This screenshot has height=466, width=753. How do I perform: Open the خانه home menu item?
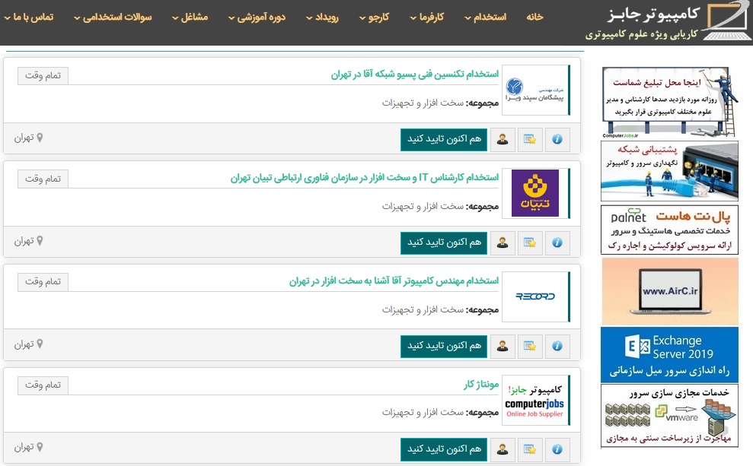coord(534,17)
